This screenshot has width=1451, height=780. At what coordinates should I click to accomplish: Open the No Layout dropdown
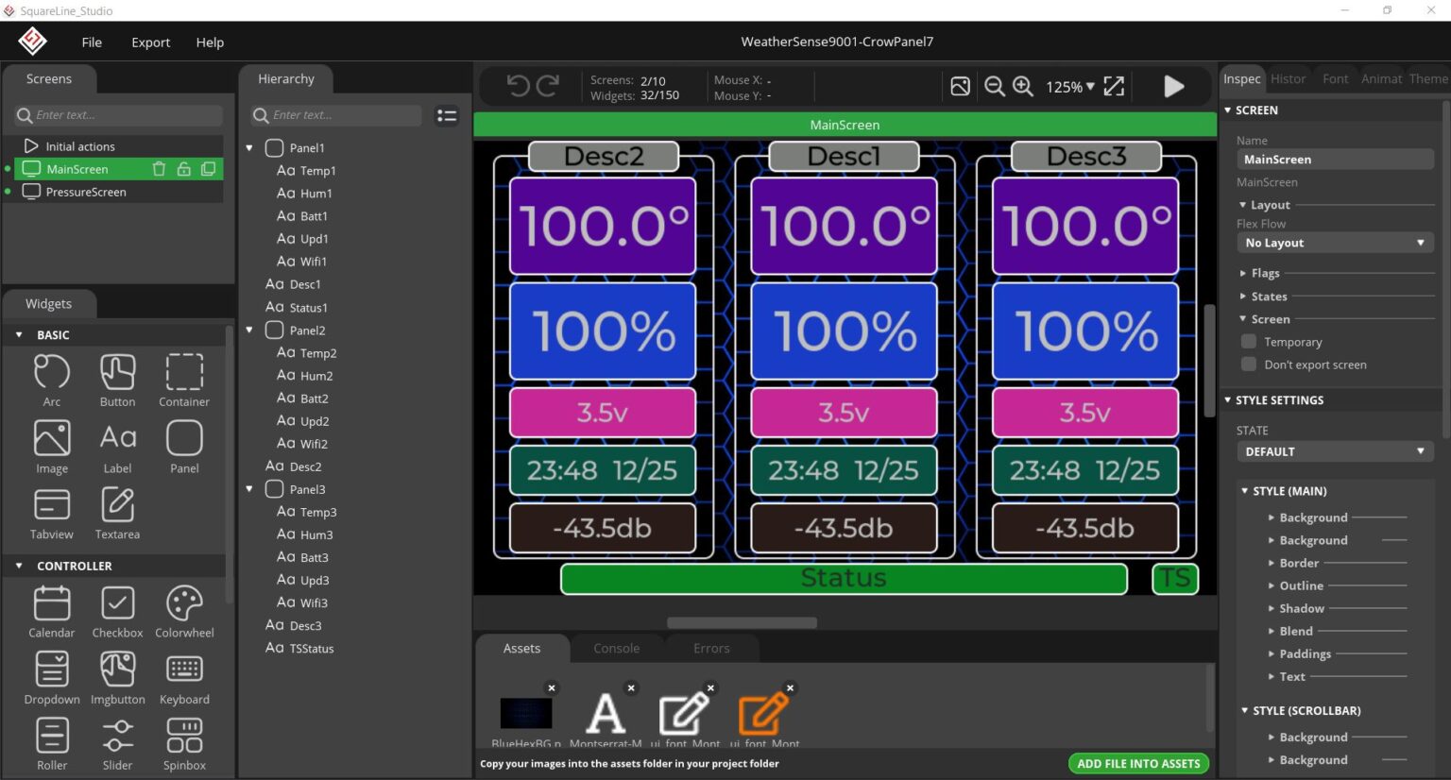[x=1334, y=243]
